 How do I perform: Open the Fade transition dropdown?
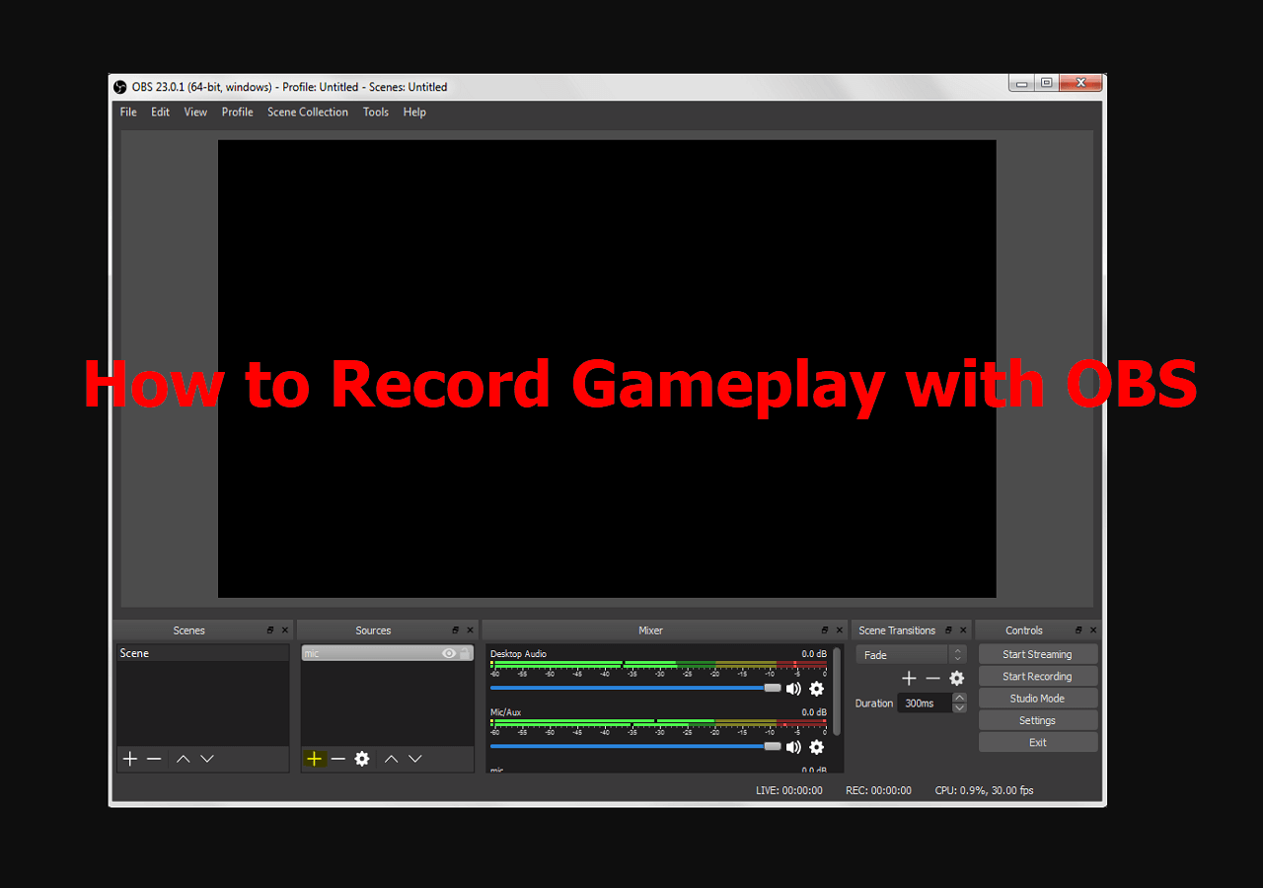[x=911, y=655]
